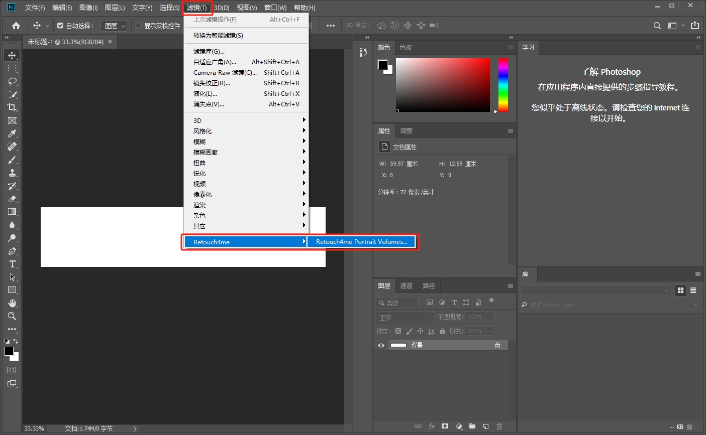Pick the Zoom tool at toolbar bottom
This screenshot has width=706, height=435.
click(x=12, y=316)
